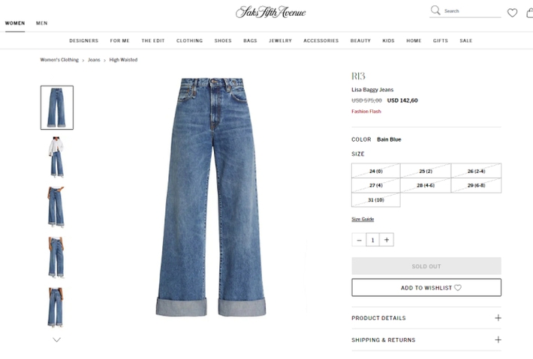Open the shopping bag icon
This screenshot has width=533, height=359.
[529, 13]
